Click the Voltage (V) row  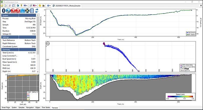click(x=19, y=34)
